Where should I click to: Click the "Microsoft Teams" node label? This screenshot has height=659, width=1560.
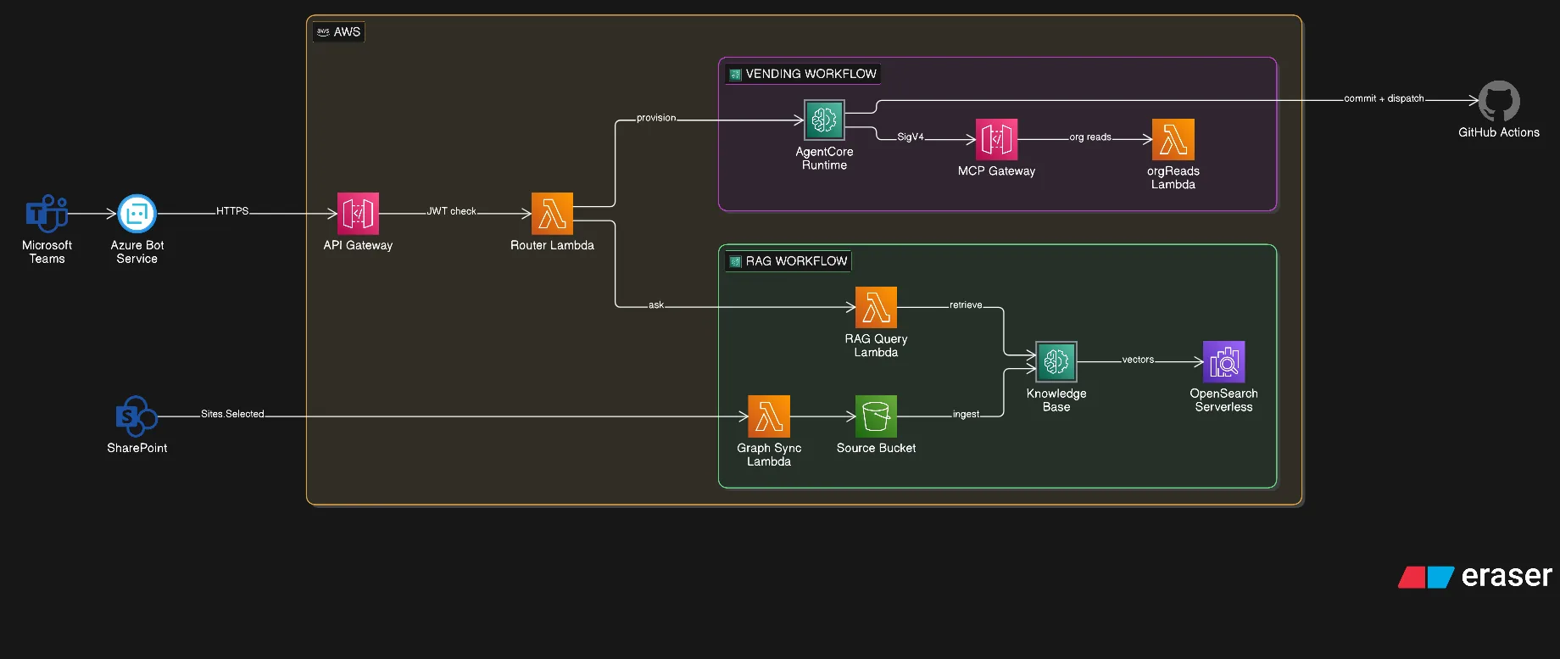pyautogui.click(x=47, y=252)
